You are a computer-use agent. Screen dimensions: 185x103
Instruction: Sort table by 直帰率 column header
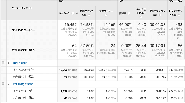pyautogui.click(x=123, y=13)
